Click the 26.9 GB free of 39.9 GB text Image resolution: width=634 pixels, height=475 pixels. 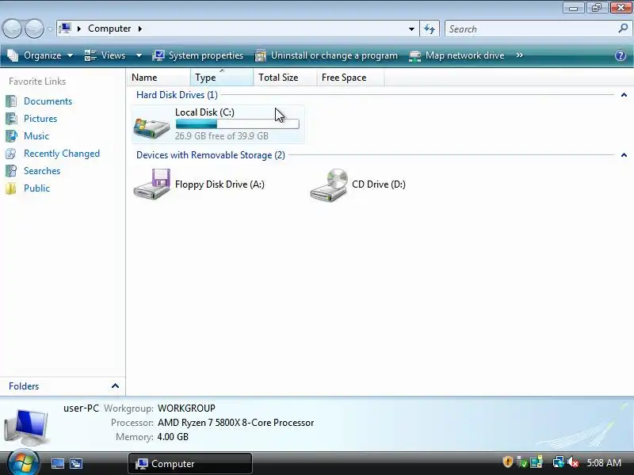(x=222, y=135)
